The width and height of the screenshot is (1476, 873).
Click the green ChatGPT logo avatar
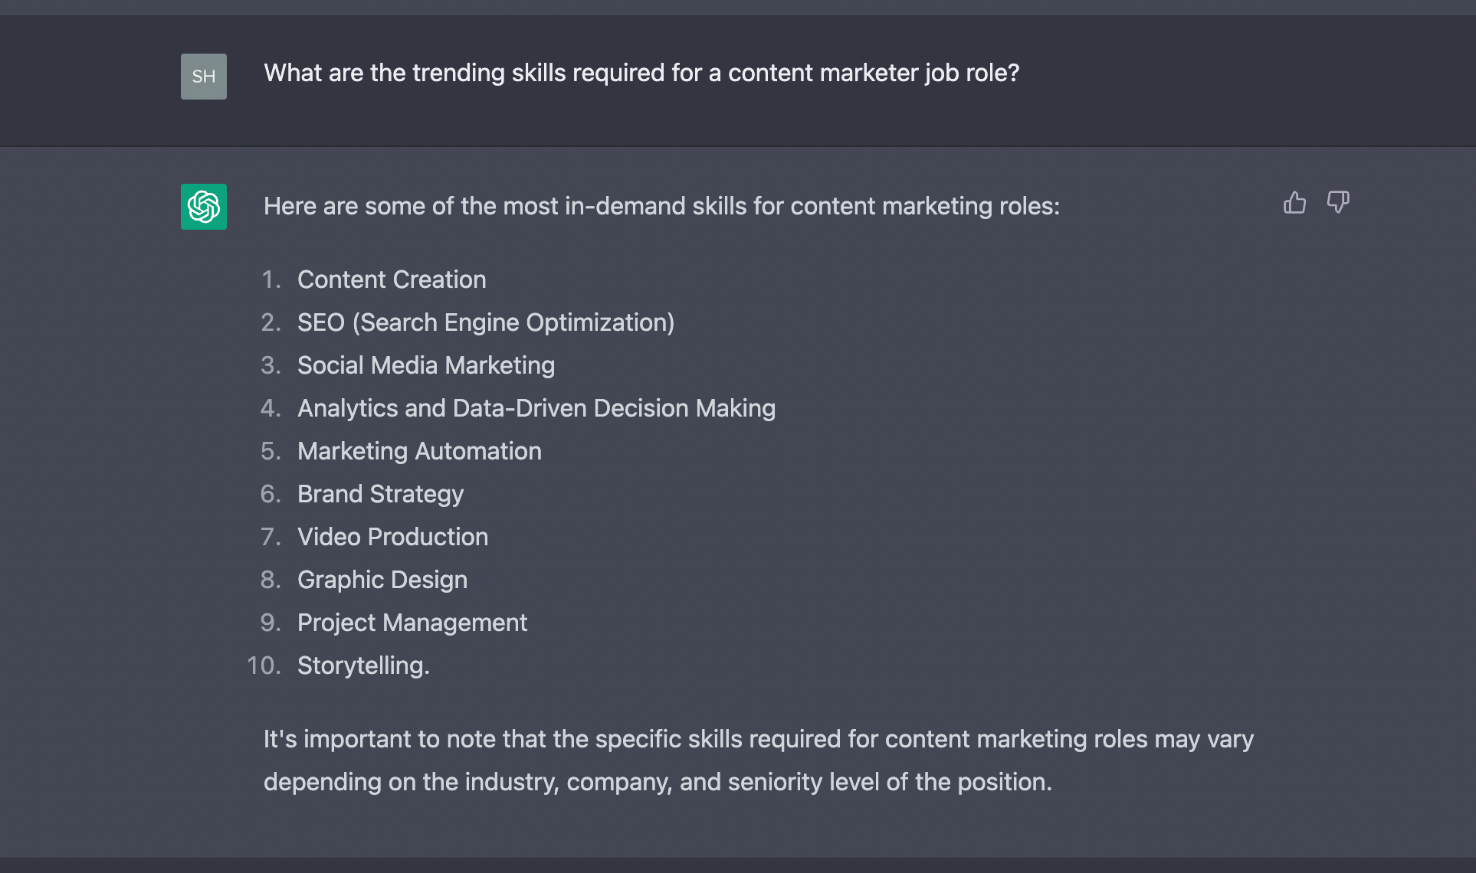204,207
